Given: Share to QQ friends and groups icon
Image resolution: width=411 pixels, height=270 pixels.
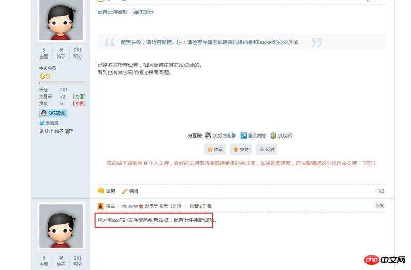Looking at the screenshot, I should pos(208,136).
